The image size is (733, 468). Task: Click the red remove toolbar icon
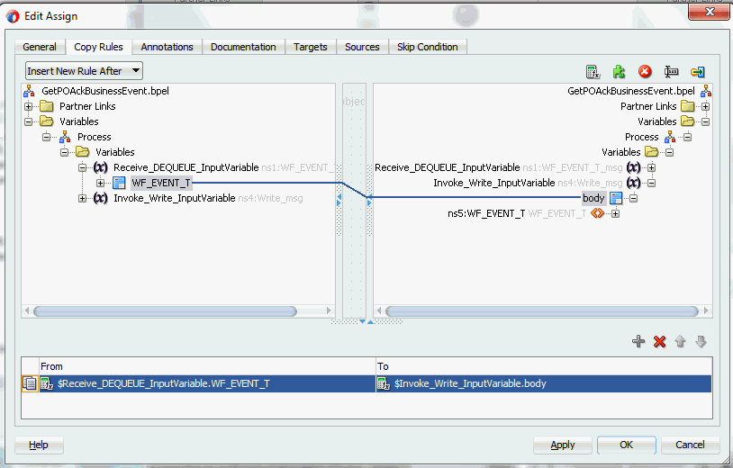coord(645,72)
